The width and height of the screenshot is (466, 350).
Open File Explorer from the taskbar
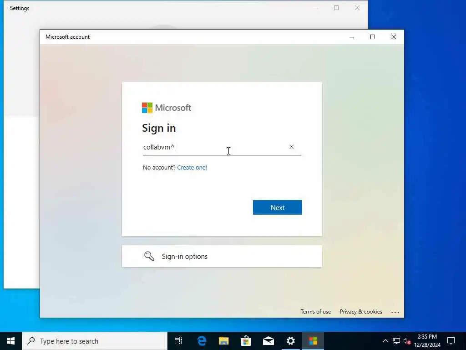click(x=224, y=341)
